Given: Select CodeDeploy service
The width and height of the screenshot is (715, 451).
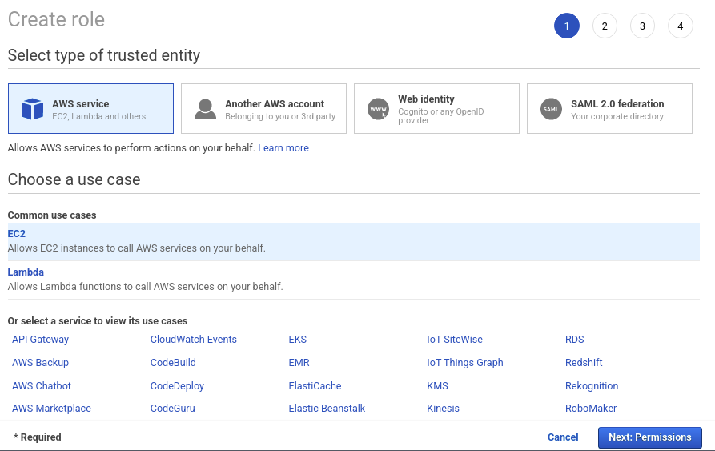Looking at the screenshot, I should click(x=177, y=386).
